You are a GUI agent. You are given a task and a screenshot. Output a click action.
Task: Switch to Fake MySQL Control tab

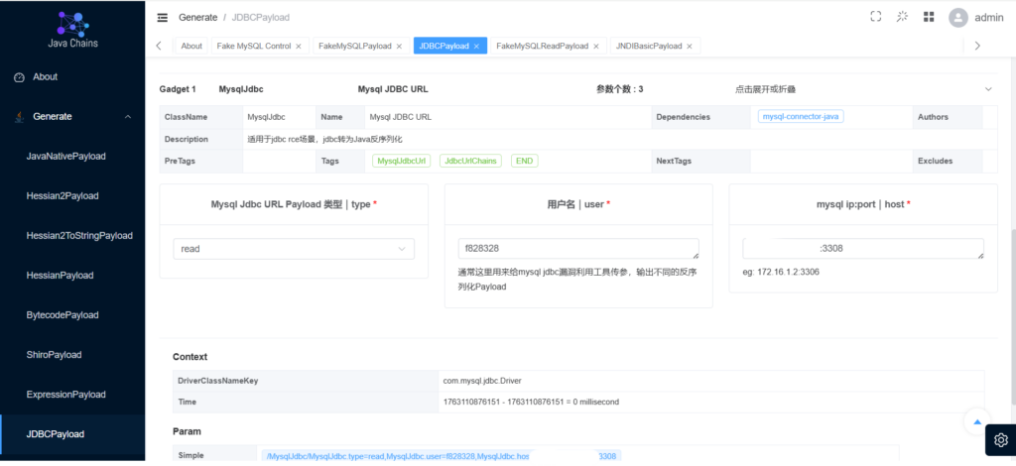click(x=252, y=47)
